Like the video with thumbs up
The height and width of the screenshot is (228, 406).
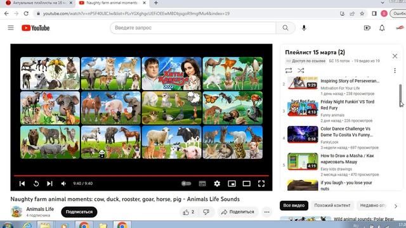[x=188, y=212]
